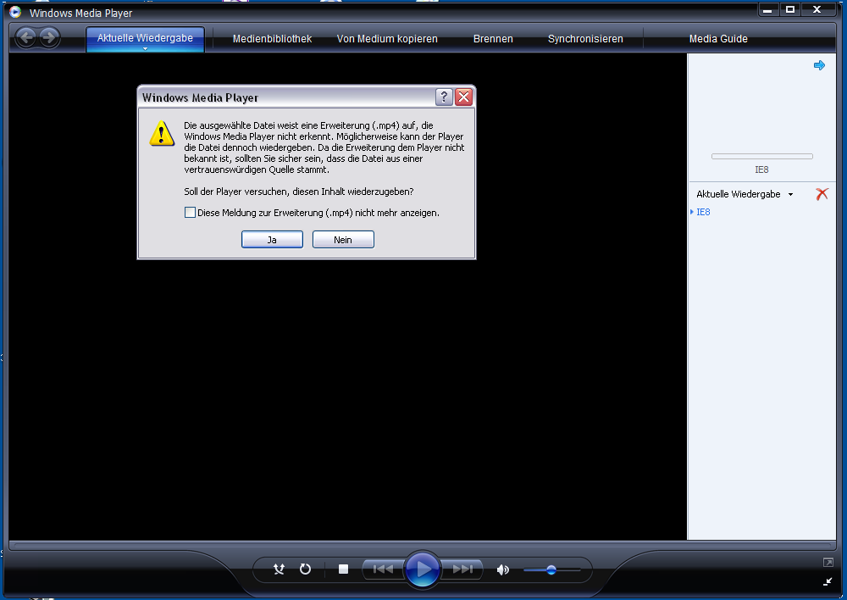Switch to full screen view icon
Image resolution: width=847 pixels, height=600 pixels.
828,563
